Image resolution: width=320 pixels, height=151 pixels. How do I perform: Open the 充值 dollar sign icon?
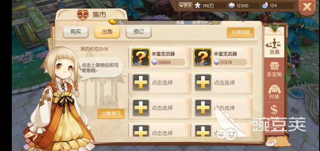[274, 111]
